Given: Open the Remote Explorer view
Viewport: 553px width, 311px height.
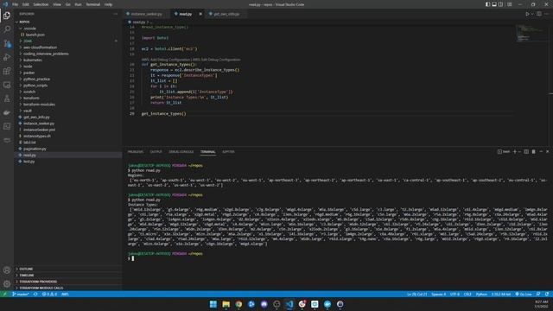Looking at the screenshot, I should [7, 85].
